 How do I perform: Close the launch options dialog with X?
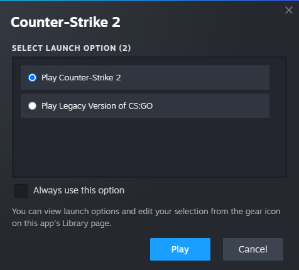pos(289,10)
